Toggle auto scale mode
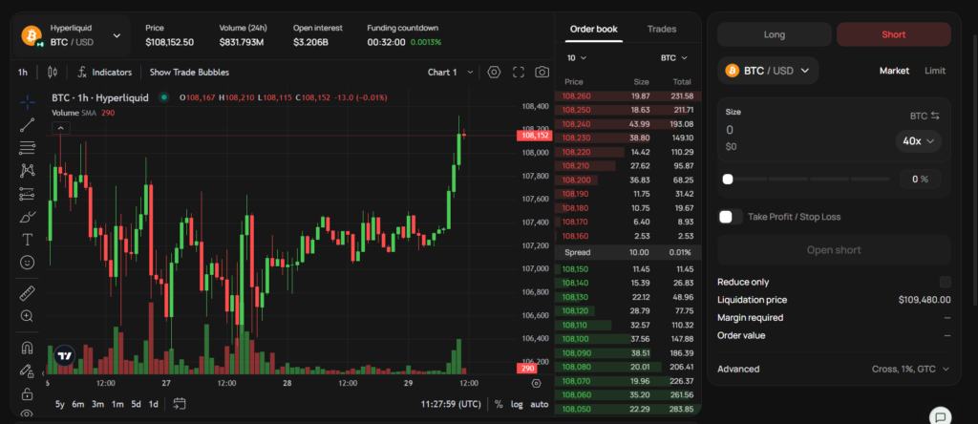This screenshot has width=978, height=424. pos(539,404)
